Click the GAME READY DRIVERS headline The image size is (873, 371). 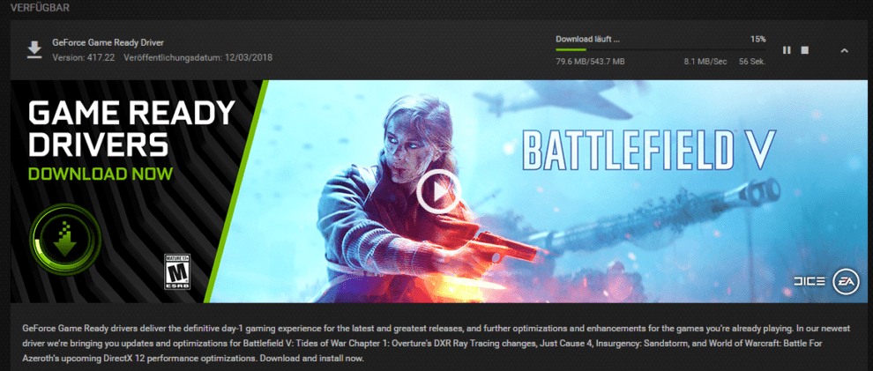[131, 129]
